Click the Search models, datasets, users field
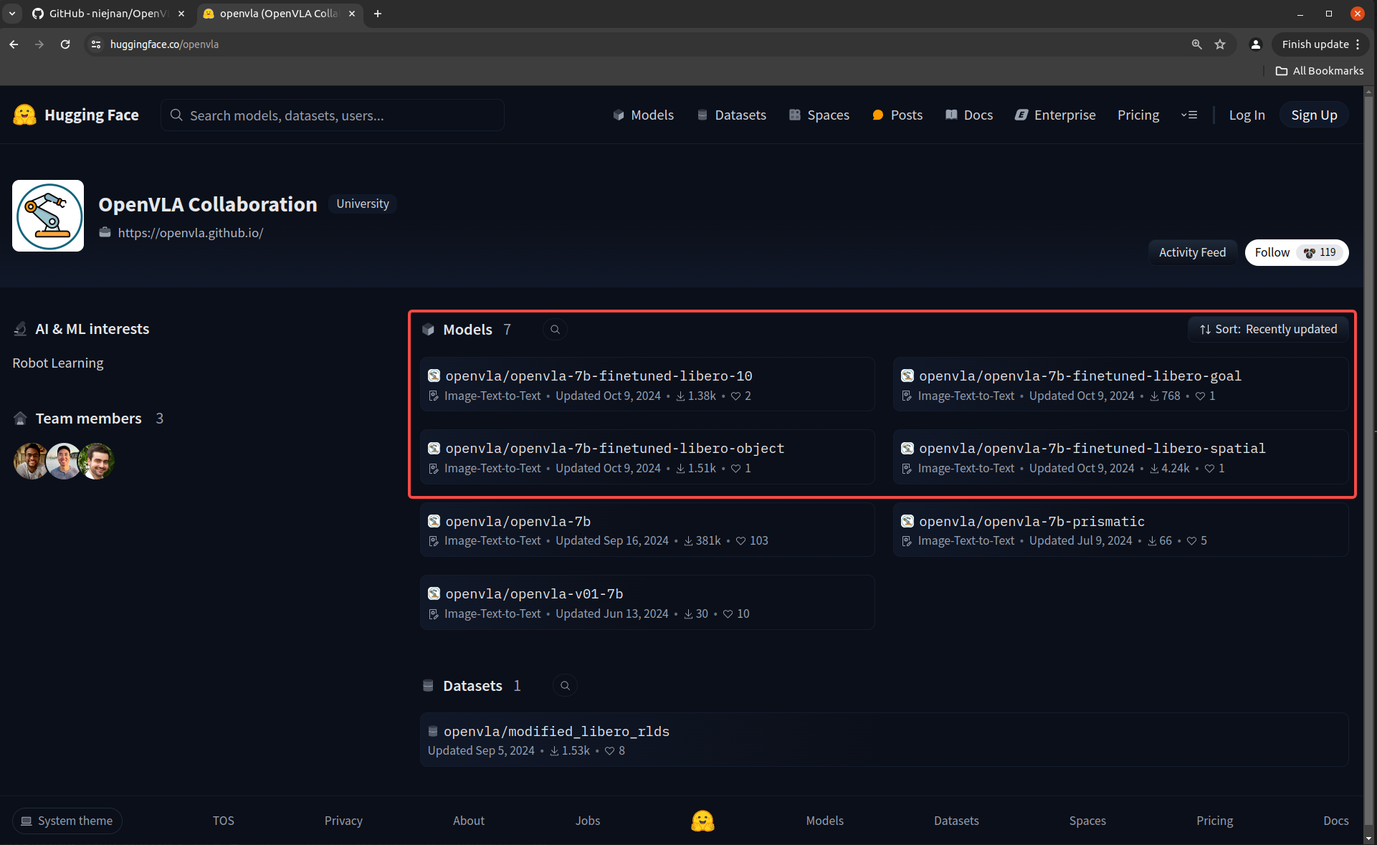 (x=333, y=115)
